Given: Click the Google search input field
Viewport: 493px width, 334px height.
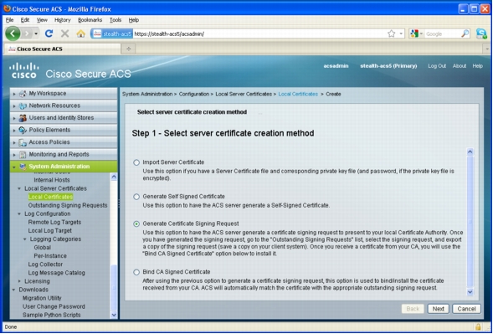Looking at the screenshot, I should [443, 33].
